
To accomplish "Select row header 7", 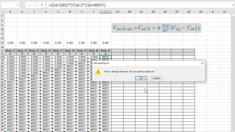I will (2, 16).
